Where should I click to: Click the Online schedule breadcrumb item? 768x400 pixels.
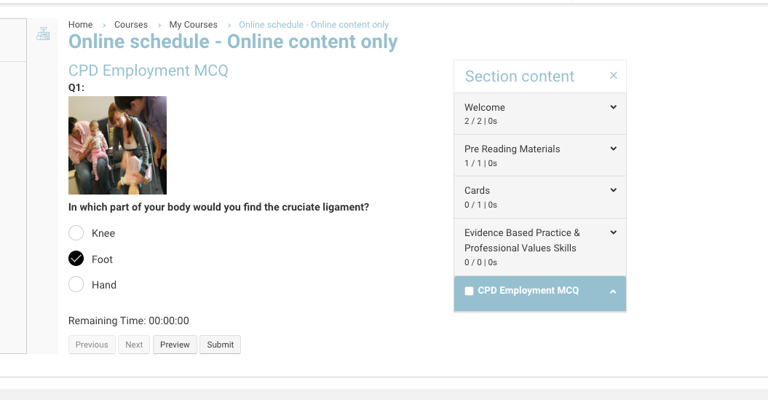pos(314,25)
